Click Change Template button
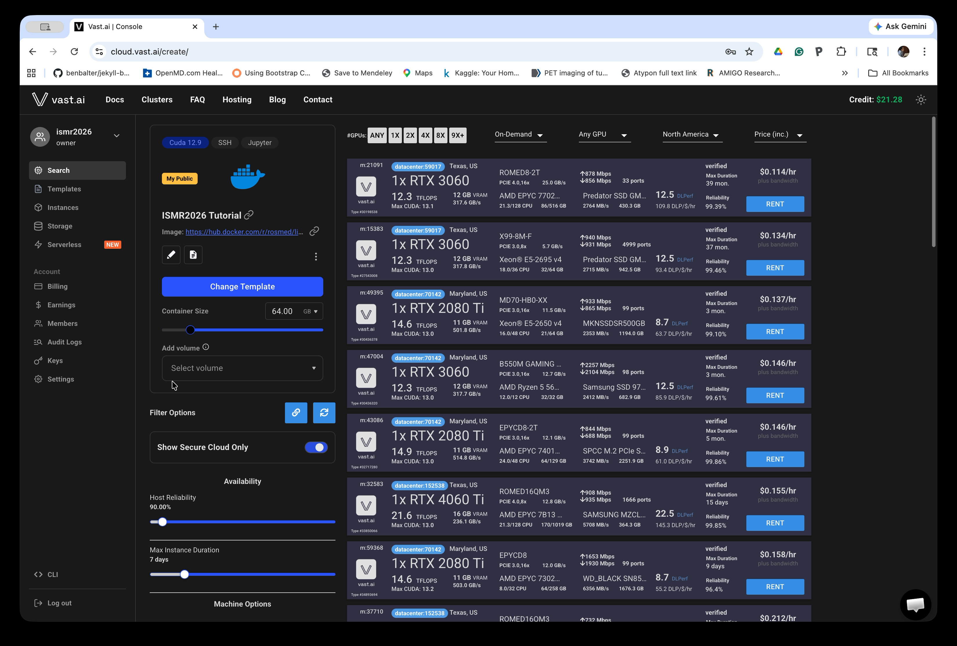The image size is (957, 646). [x=242, y=286]
